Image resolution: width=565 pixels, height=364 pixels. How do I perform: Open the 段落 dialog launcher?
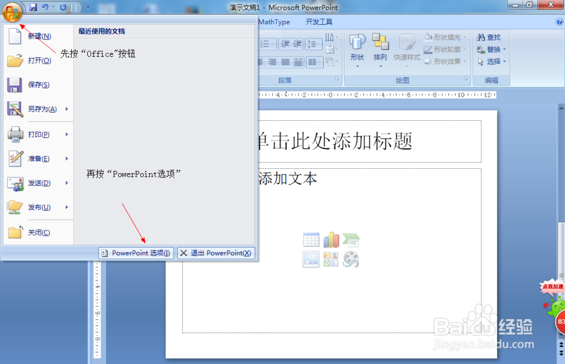(337, 79)
